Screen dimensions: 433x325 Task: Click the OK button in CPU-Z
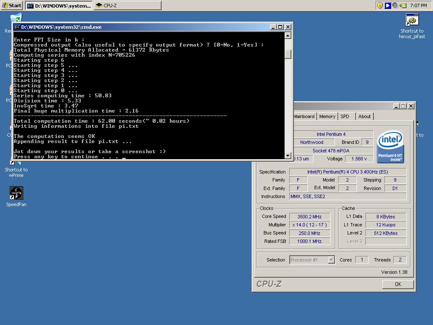coord(398,284)
